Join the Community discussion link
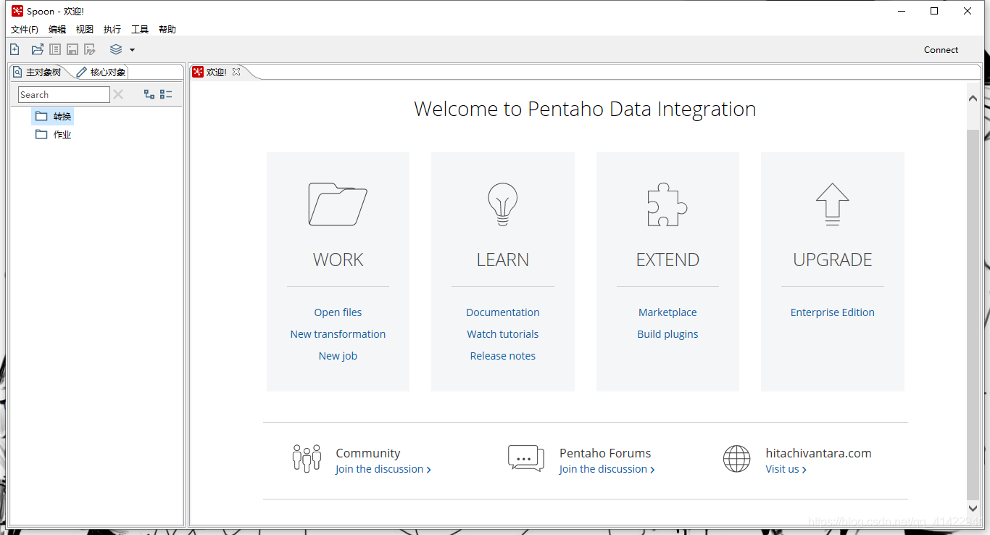Viewport: 990px width, 535px height. point(383,469)
